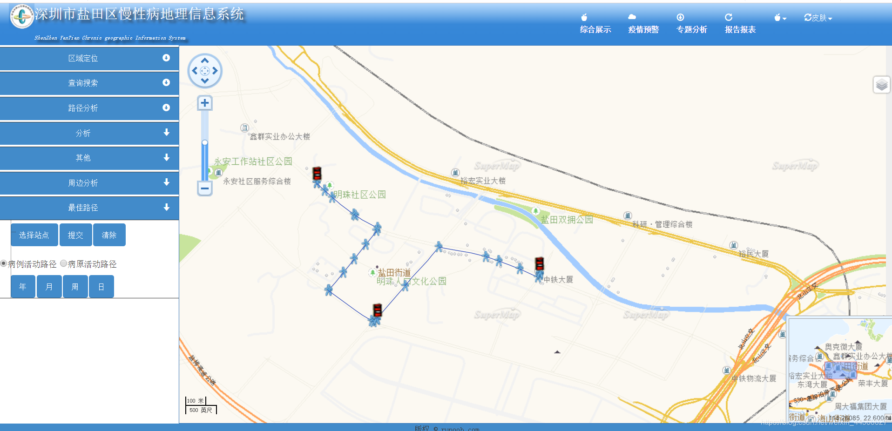Click the 盐田街道 tree marker icon
Viewport: 892px width, 431px height.
372,272
